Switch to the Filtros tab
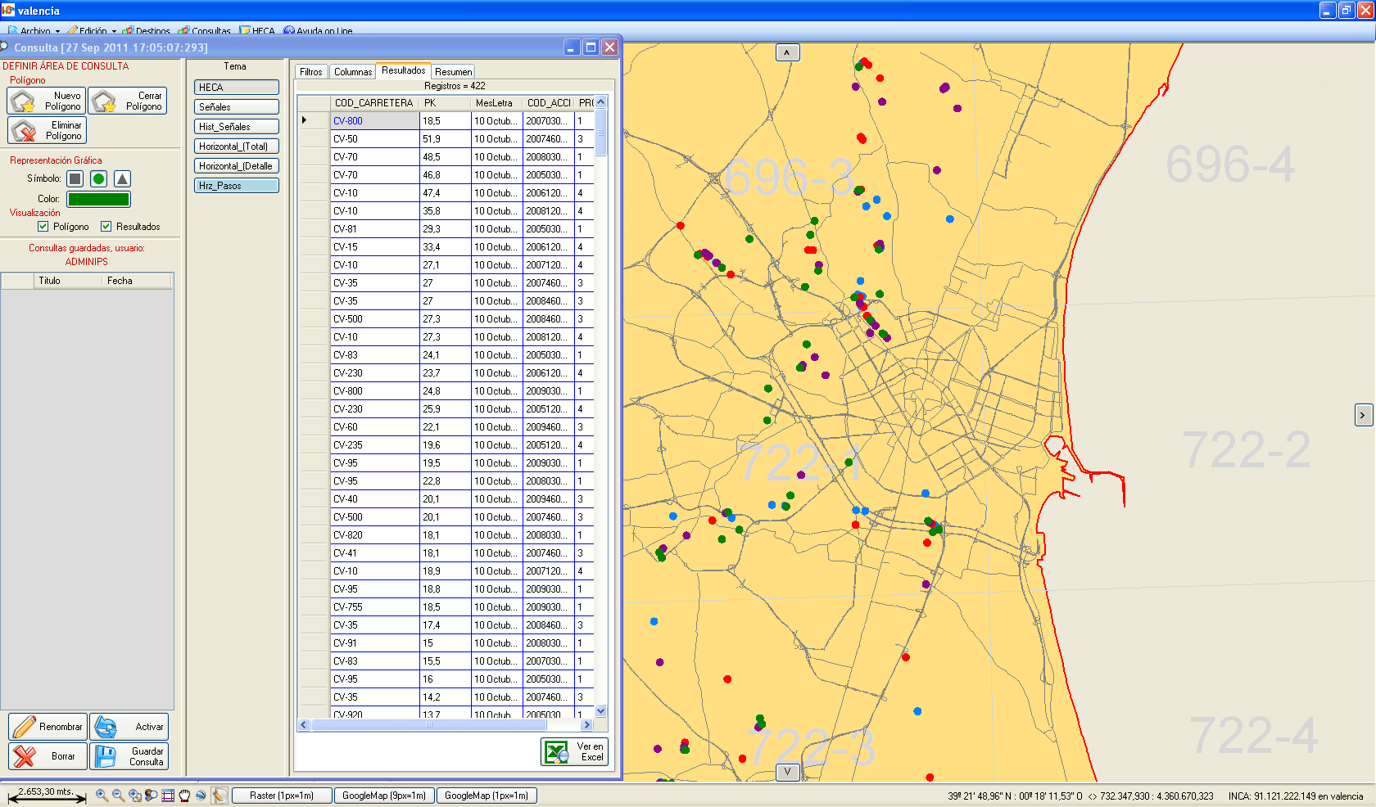 (x=310, y=72)
